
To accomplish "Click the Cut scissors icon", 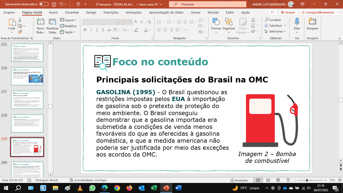I will [20, 20].
